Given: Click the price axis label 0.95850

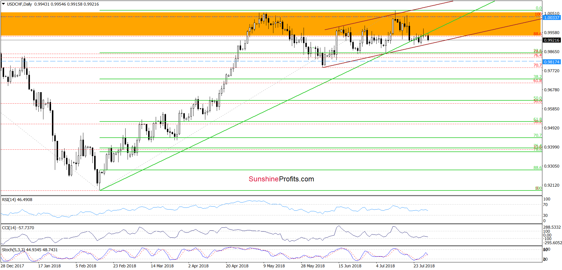Looking at the screenshot, I should pyautogui.click(x=552, y=109).
